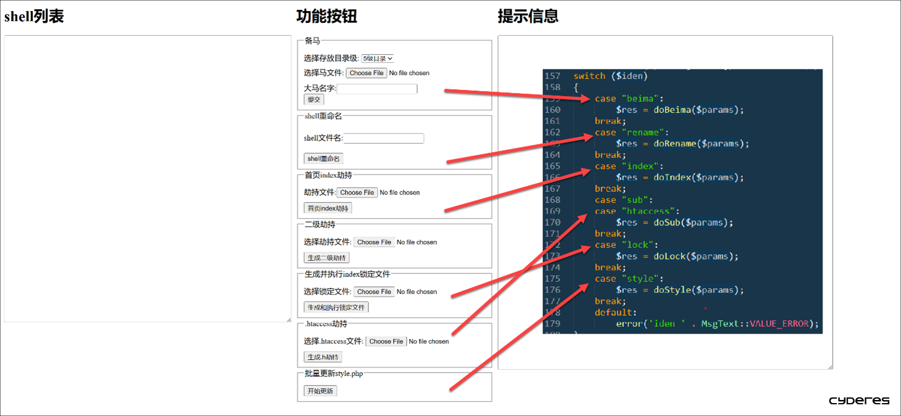Click the 提交 submit button in 备马 section
901x416 pixels.
[x=314, y=99]
